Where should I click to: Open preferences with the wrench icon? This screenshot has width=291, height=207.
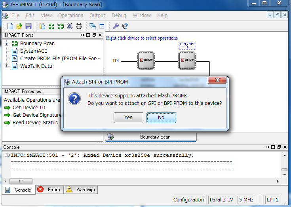pyautogui.click(x=116, y=26)
